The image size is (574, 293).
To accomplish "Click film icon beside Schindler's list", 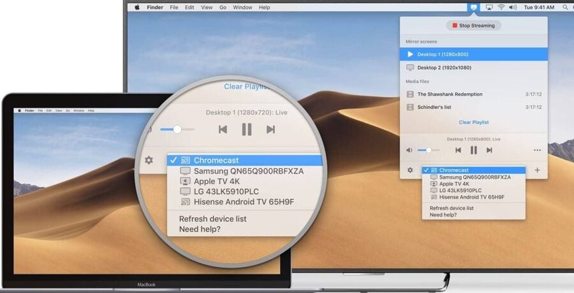I will point(410,107).
